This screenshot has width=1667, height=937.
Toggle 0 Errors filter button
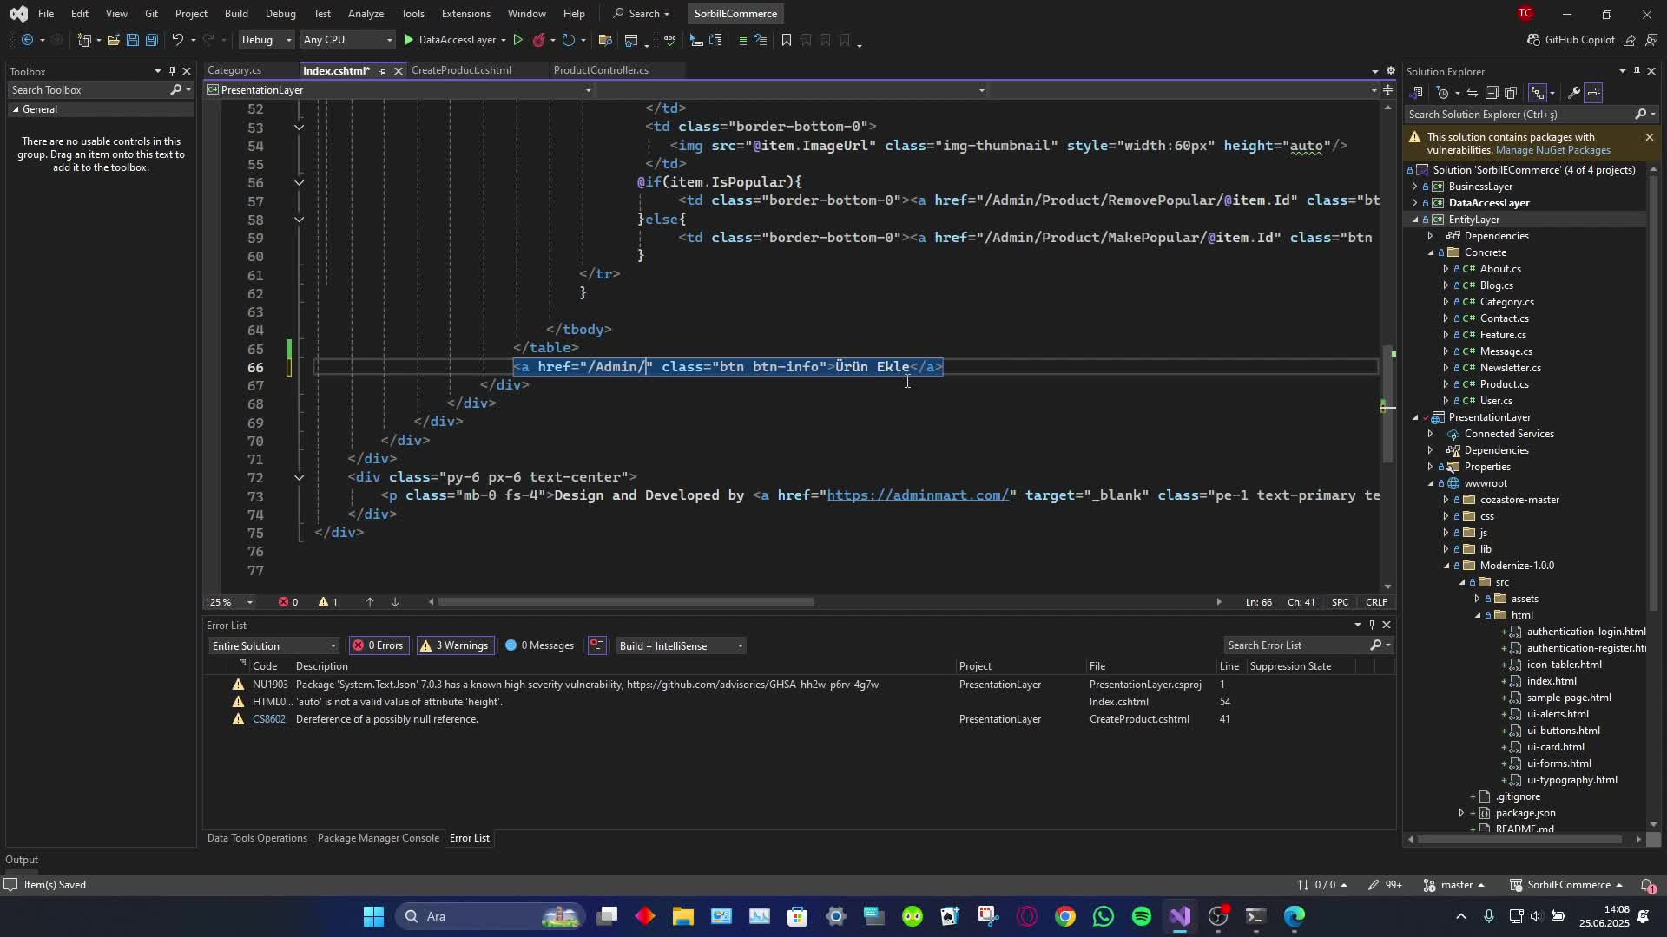click(x=379, y=645)
